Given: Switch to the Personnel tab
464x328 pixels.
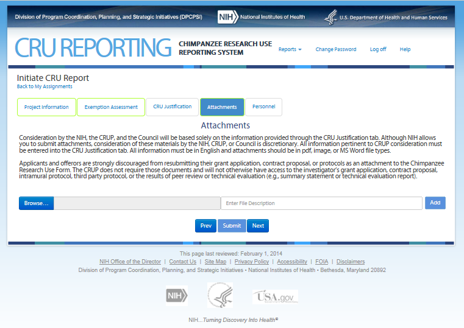Looking at the screenshot, I should [263, 106].
